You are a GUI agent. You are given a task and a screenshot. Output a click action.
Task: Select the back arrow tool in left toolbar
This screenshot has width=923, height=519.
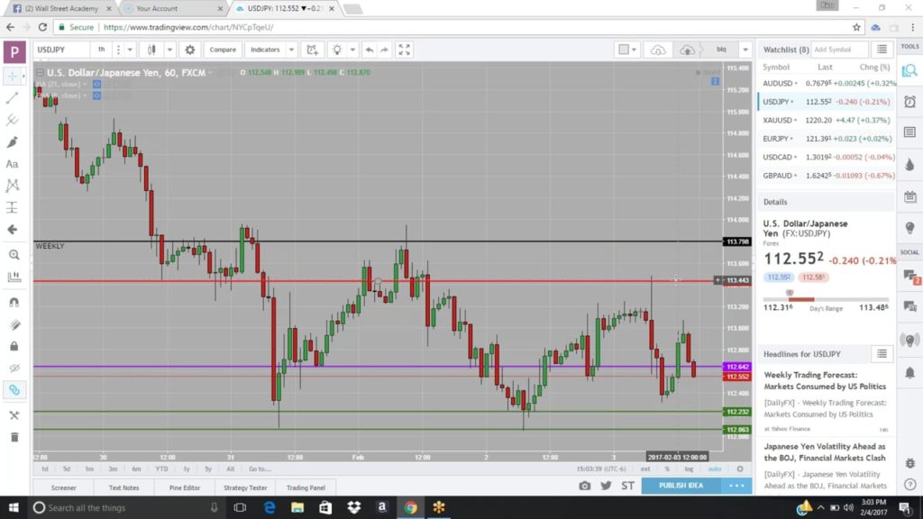12,230
